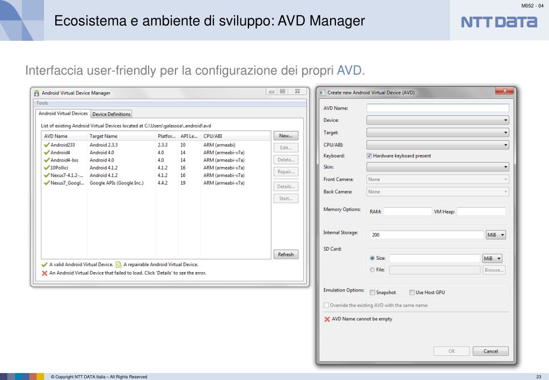This screenshot has height=380, width=549.
Task: Enable the Snapshot emulation option
Action: point(372,293)
